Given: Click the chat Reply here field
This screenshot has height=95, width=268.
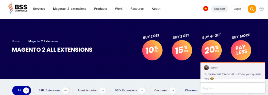Looking at the screenshot, I should click(233, 88).
